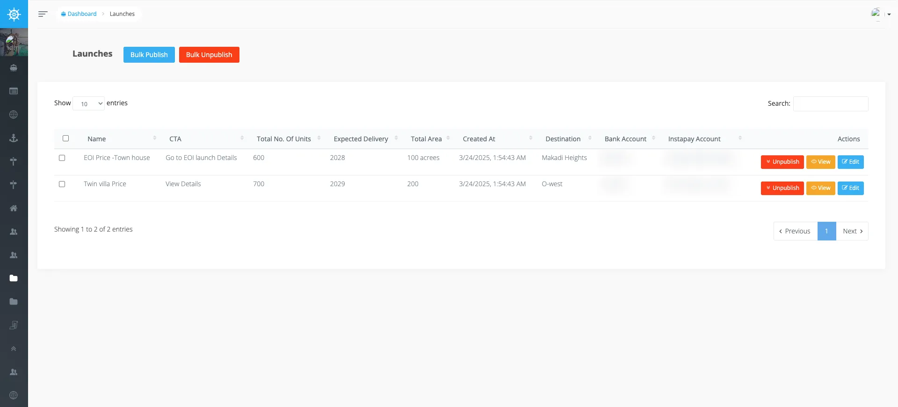Open the user avatar menu at top right
Image resolution: width=898 pixels, height=407 pixels.
(881, 14)
